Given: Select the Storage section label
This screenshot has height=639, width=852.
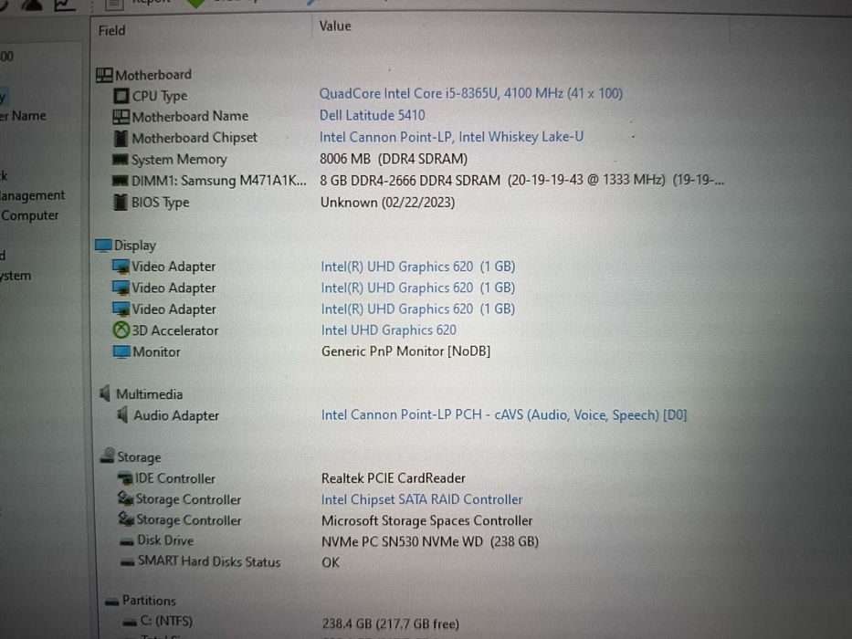Looking at the screenshot, I should [x=139, y=457].
